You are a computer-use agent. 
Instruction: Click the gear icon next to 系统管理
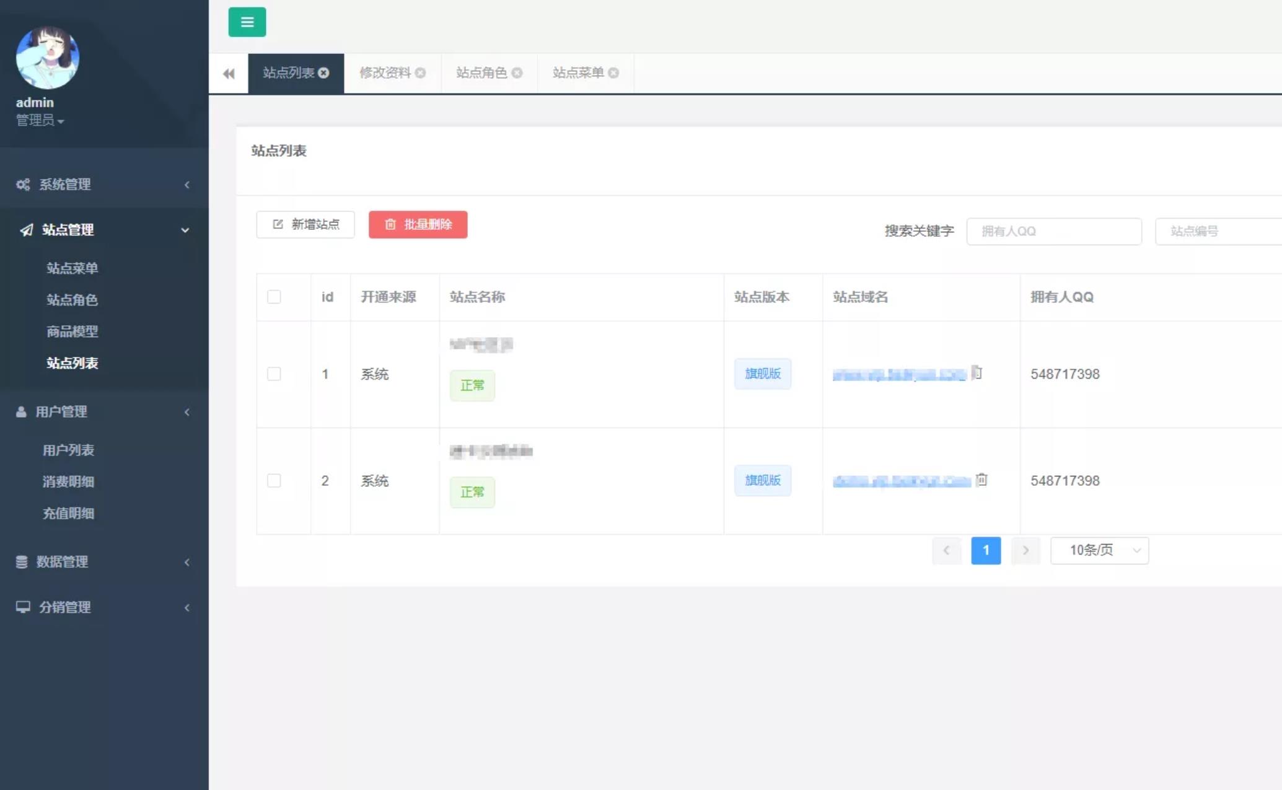22,184
